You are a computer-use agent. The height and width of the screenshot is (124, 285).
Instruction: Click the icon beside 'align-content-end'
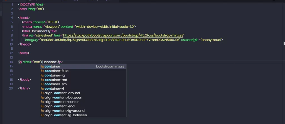(x=42, y=106)
